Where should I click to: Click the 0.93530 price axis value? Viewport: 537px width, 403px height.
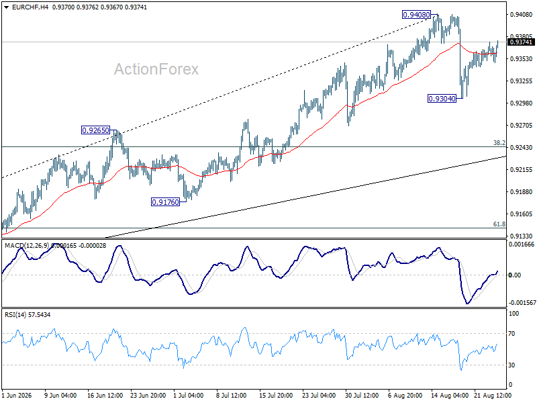tap(522, 59)
